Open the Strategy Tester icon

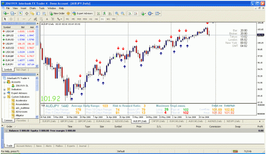click(44, 13)
